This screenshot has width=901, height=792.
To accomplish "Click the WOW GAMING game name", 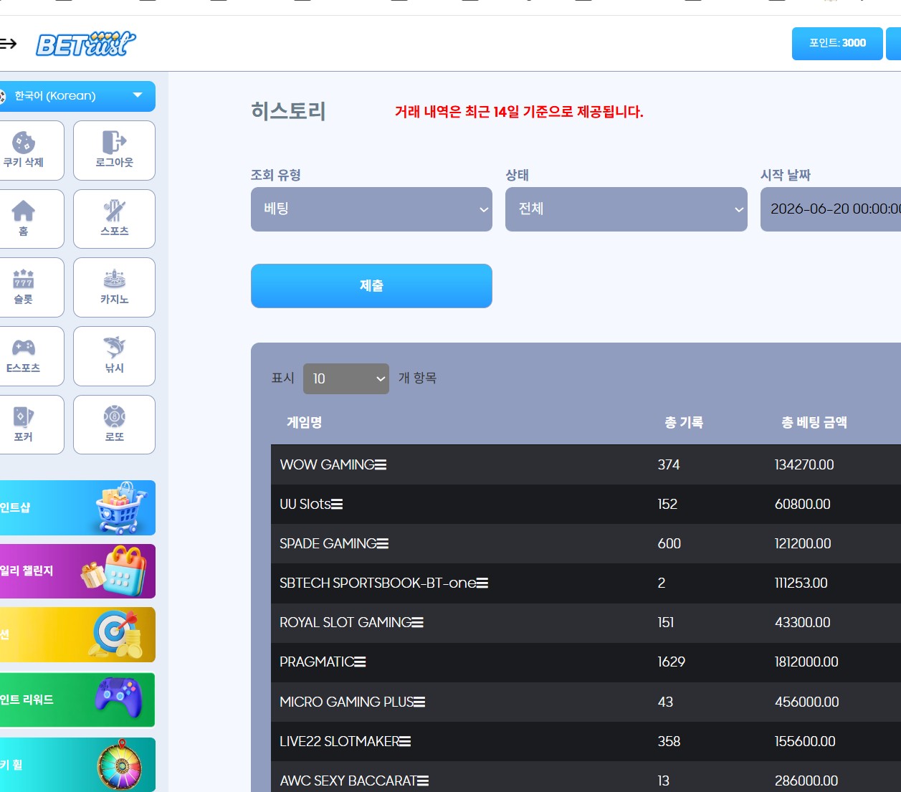I will (327, 465).
